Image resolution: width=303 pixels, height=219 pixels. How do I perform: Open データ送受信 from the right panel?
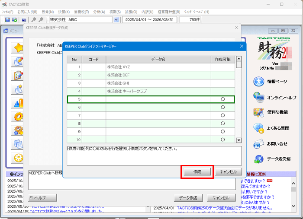click(x=259, y=159)
